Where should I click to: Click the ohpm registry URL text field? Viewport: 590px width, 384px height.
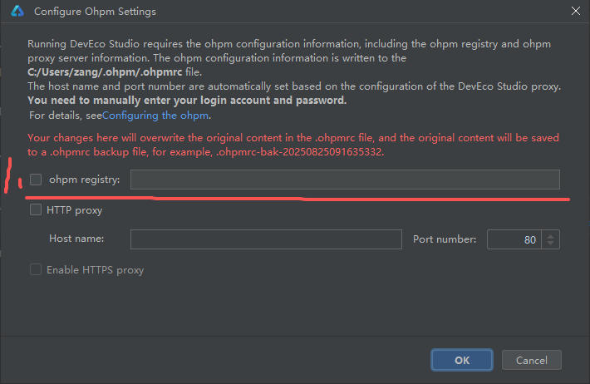click(x=344, y=180)
